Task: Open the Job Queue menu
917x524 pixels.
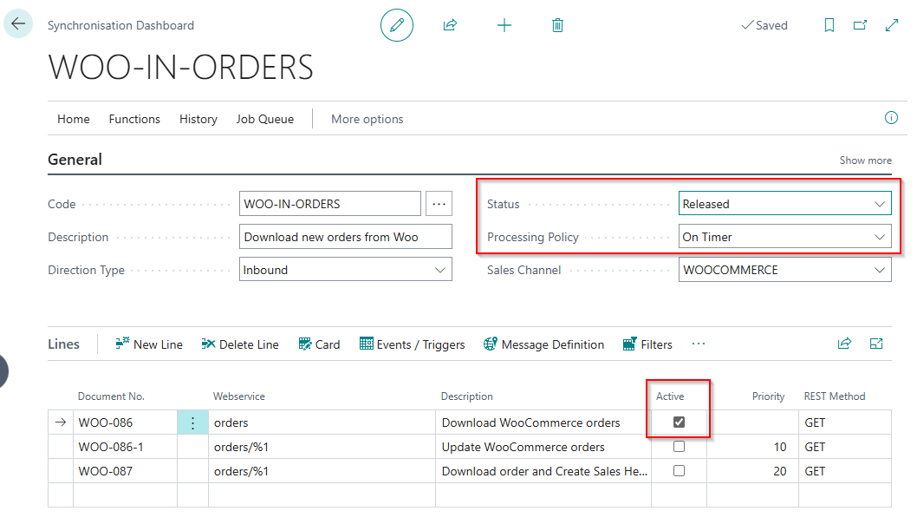Action: pos(265,119)
